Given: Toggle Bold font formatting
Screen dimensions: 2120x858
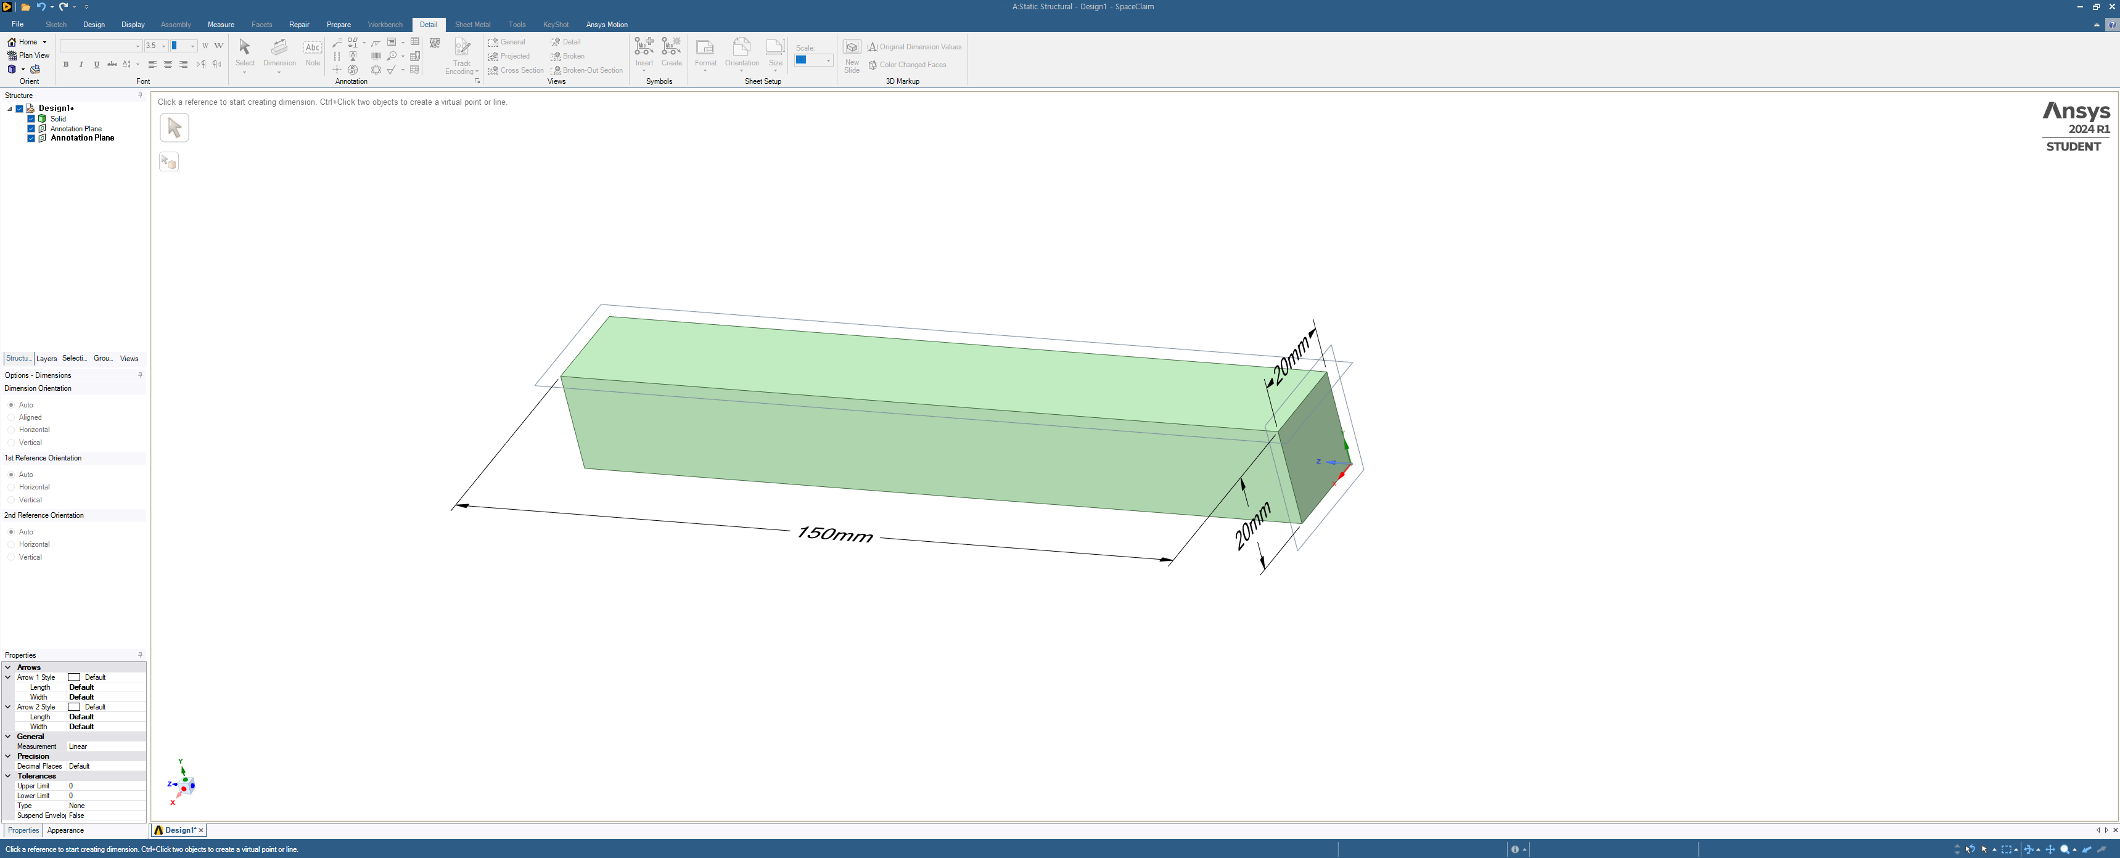Looking at the screenshot, I should pyautogui.click(x=66, y=64).
